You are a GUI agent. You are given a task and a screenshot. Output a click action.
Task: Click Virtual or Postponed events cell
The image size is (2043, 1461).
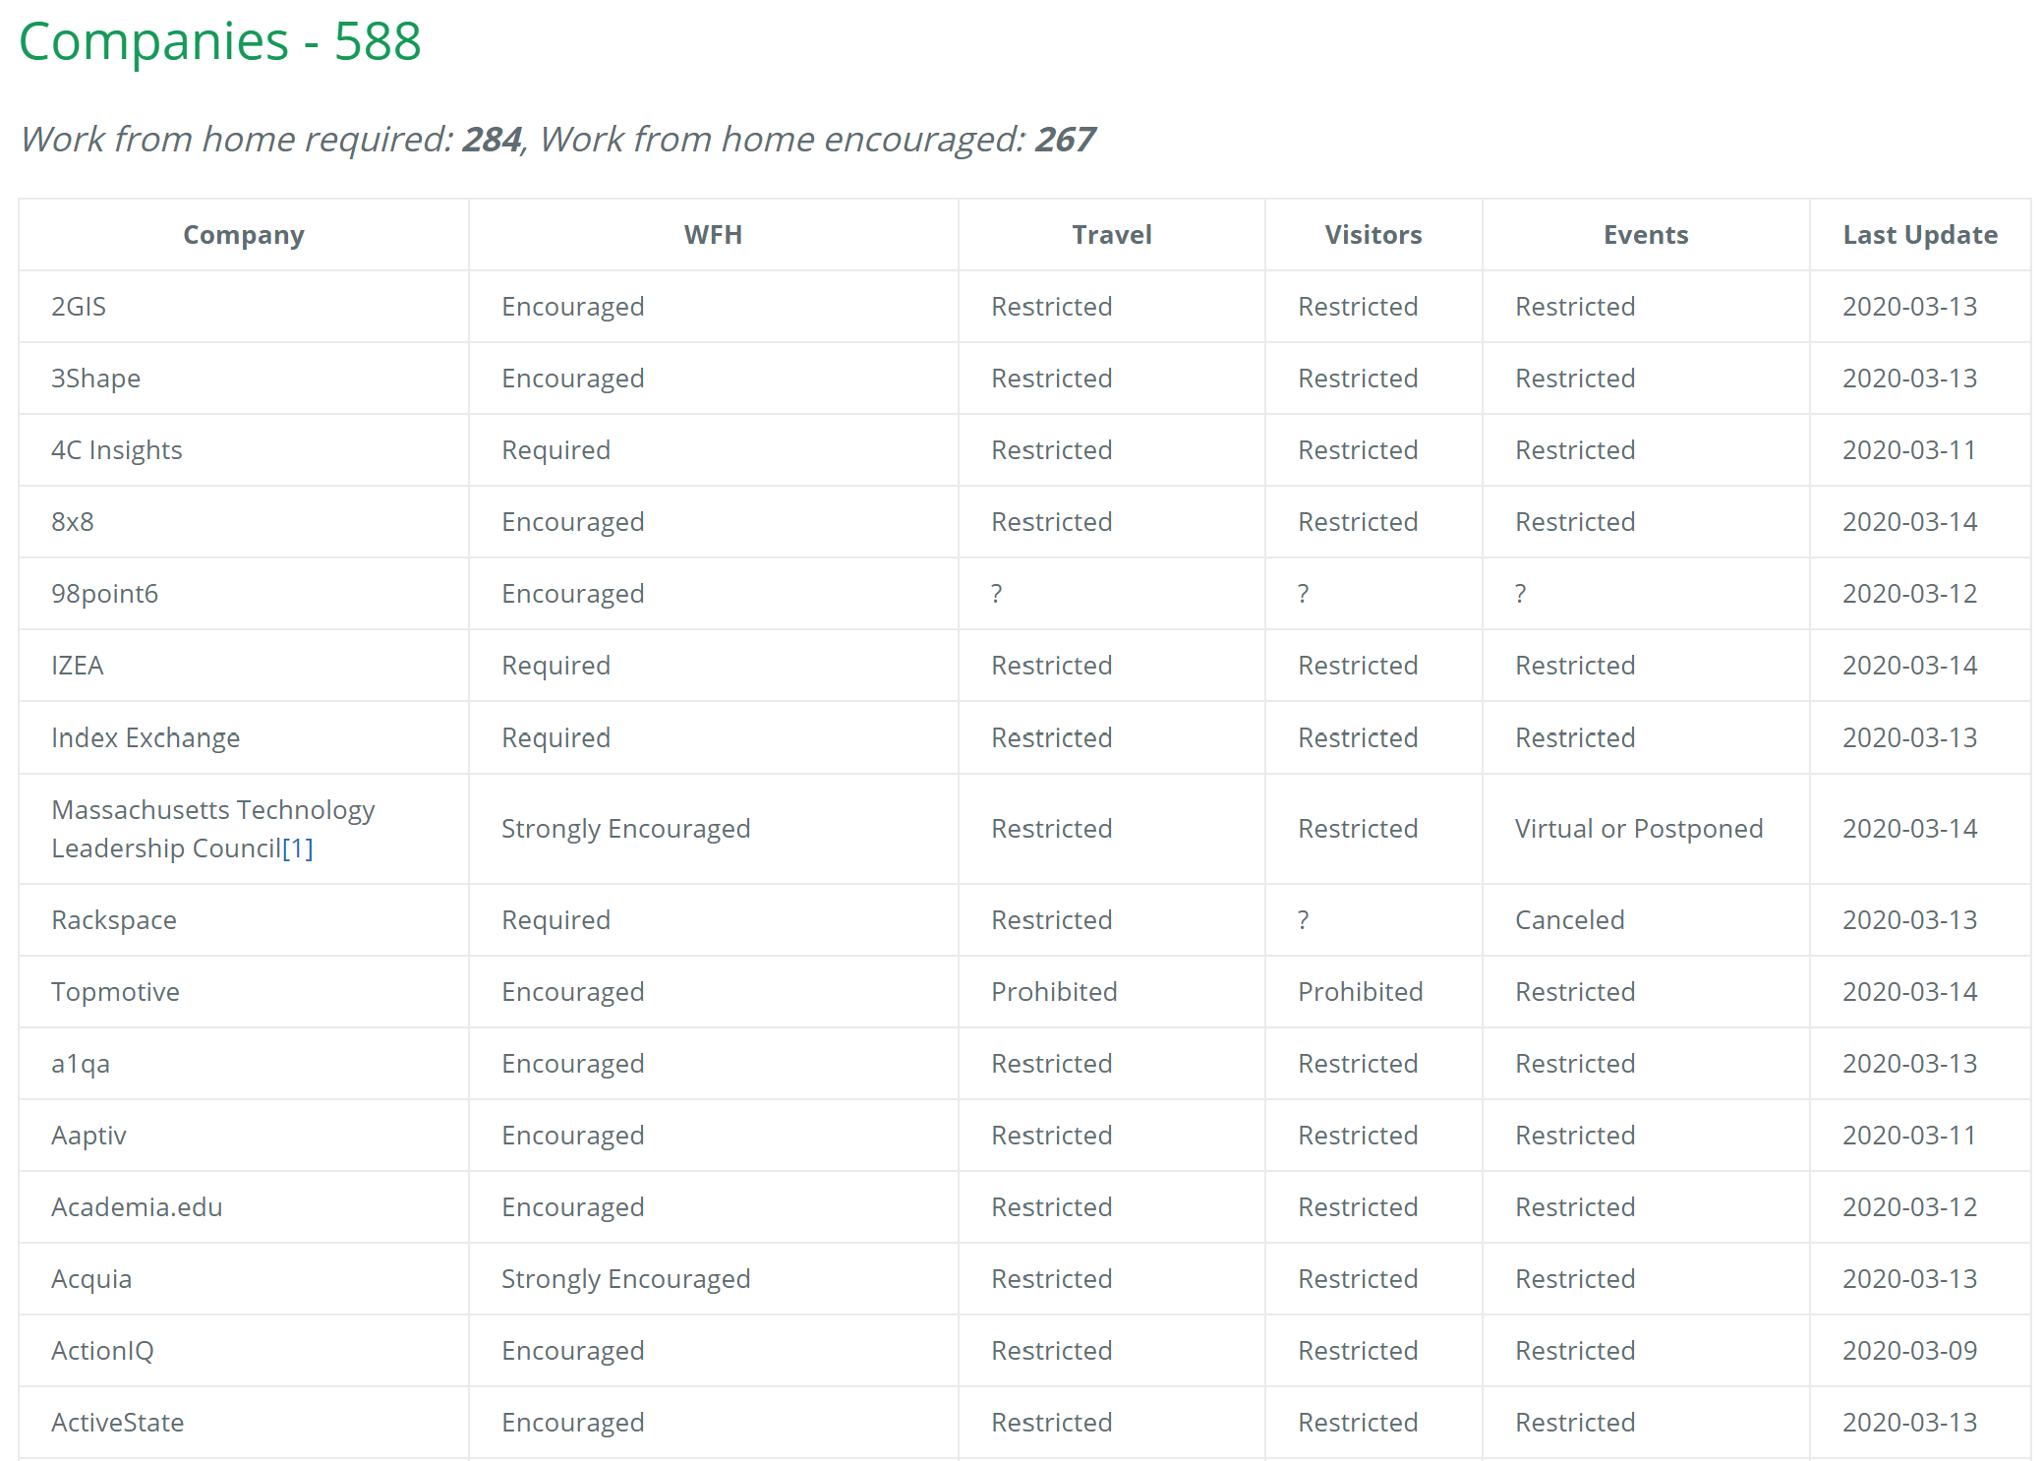(x=1639, y=829)
